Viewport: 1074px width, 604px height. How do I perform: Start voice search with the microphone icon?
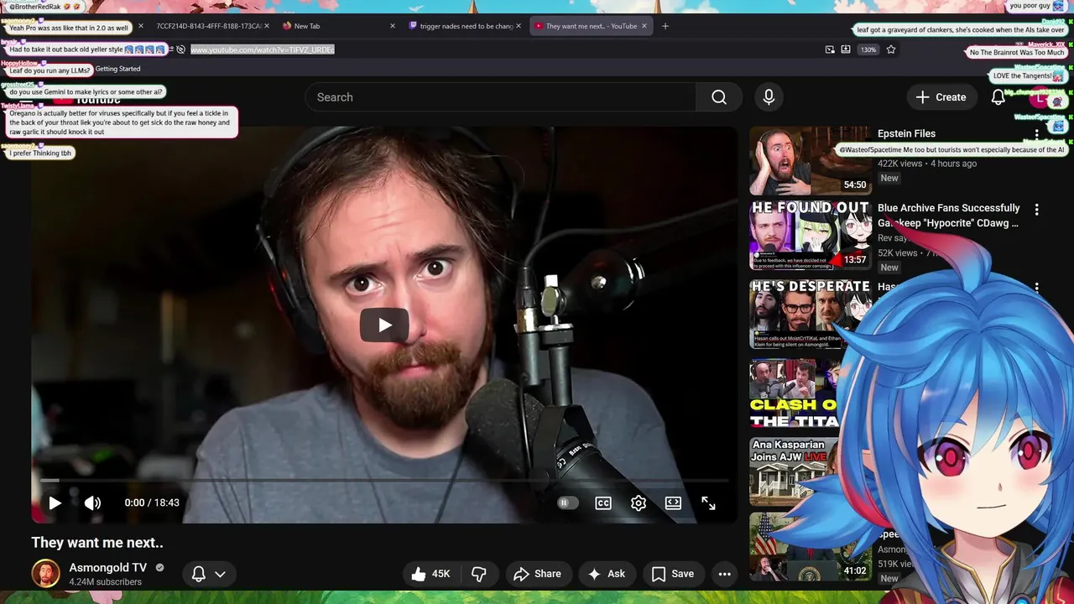(769, 97)
